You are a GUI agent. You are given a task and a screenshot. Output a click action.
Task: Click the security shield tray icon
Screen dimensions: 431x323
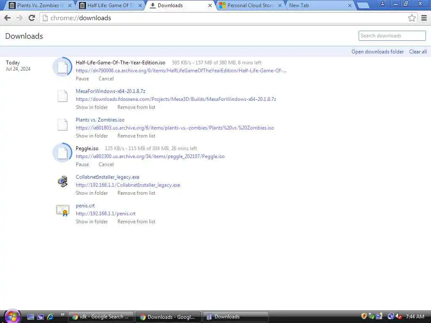[364, 316]
